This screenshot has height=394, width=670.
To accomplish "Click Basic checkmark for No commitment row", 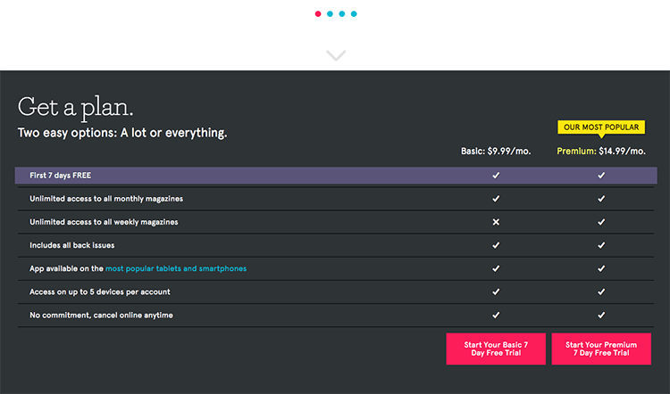I will click(496, 316).
